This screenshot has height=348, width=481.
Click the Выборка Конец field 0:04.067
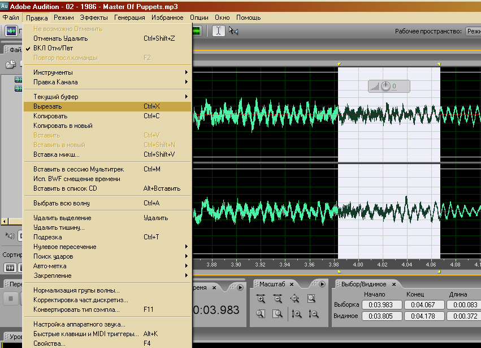[424, 304]
